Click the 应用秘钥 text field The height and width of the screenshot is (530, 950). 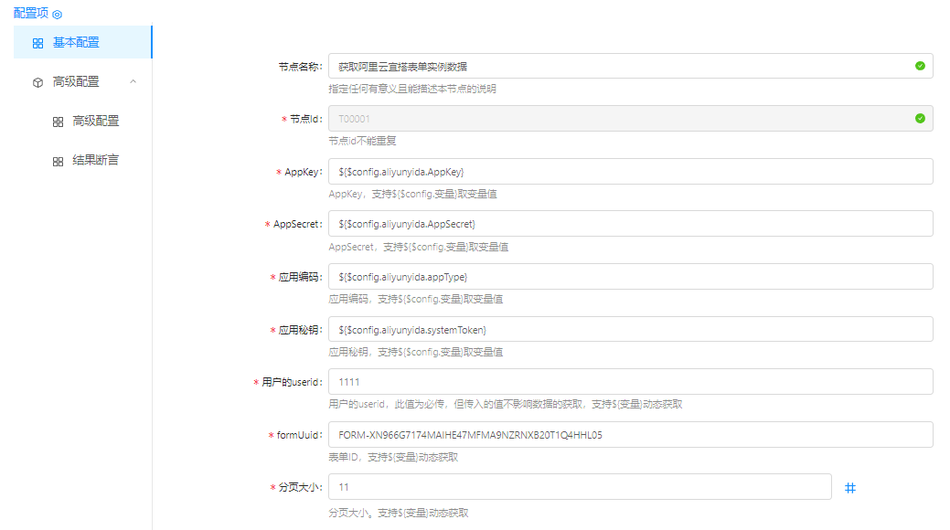pyautogui.click(x=630, y=329)
